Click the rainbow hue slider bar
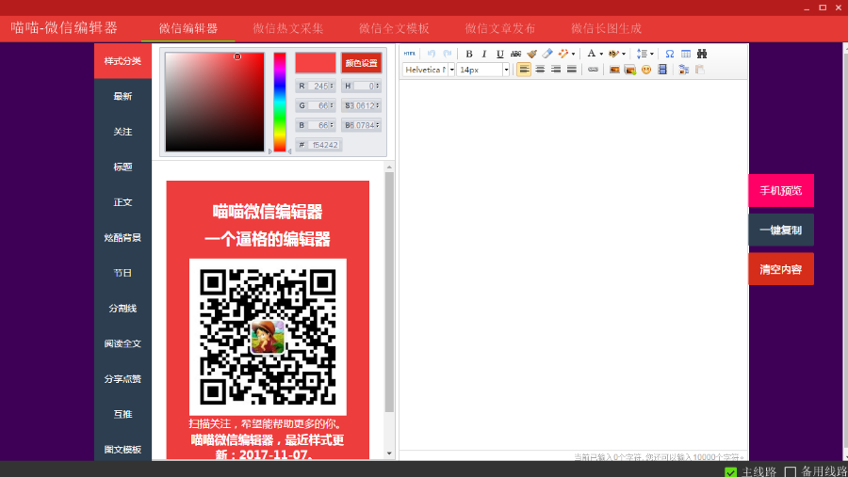The image size is (848, 477). pyautogui.click(x=280, y=103)
